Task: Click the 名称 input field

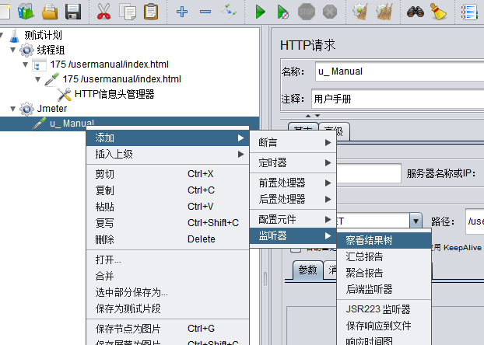Action: tap(399, 71)
